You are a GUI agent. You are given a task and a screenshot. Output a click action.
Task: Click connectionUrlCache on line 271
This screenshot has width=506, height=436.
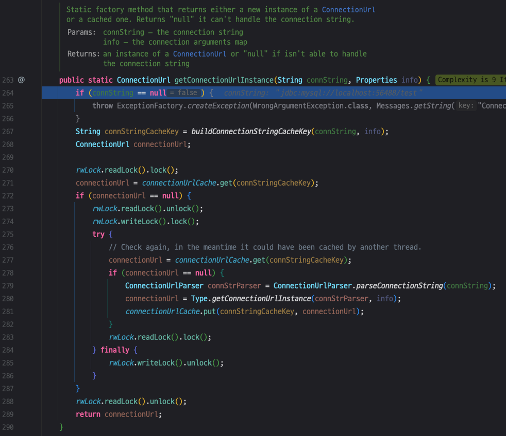pos(179,183)
